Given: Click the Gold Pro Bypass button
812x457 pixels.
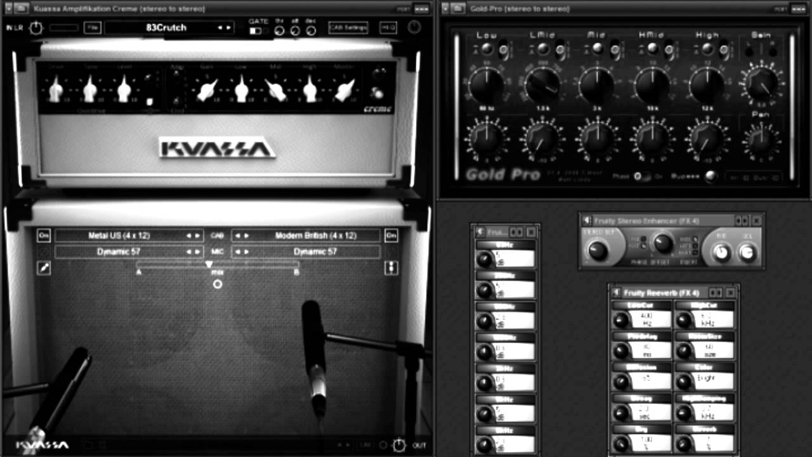Looking at the screenshot, I should pyautogui.click(x=710, y=176).
